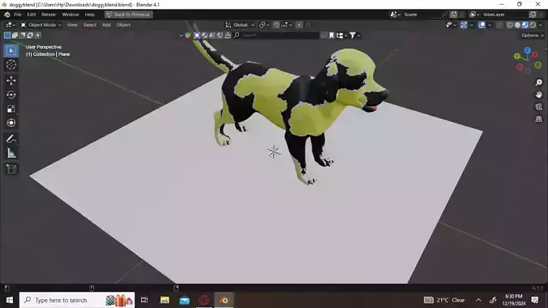Open the filter funnel dropdown
This screenshot has width=548, height=308.
pyautogui.click(x=354, y=36)
